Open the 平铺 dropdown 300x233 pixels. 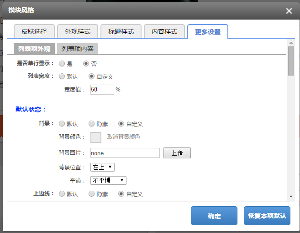(x=108, y=180)
